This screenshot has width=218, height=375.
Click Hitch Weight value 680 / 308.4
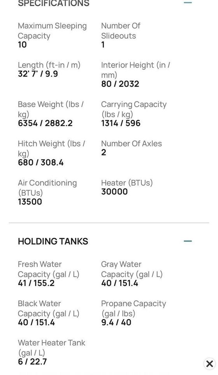pos(41,162)
